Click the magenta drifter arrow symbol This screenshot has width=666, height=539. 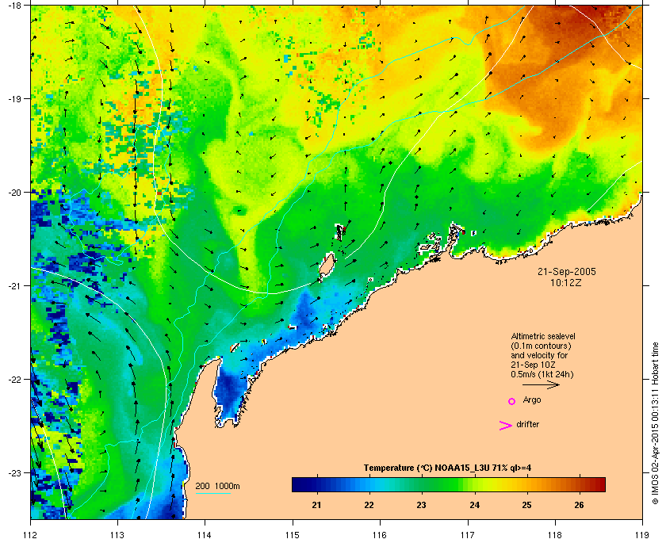(x=505, y=426)
